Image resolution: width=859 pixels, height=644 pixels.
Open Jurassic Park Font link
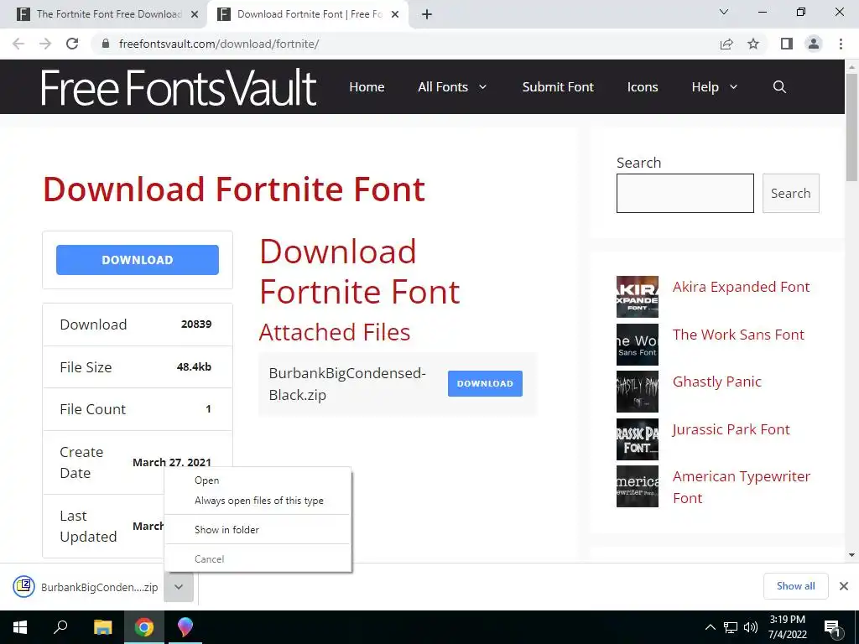click(x=731, y=428)
